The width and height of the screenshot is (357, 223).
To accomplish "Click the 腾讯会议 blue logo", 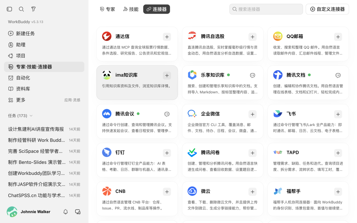I will [107, 113].
